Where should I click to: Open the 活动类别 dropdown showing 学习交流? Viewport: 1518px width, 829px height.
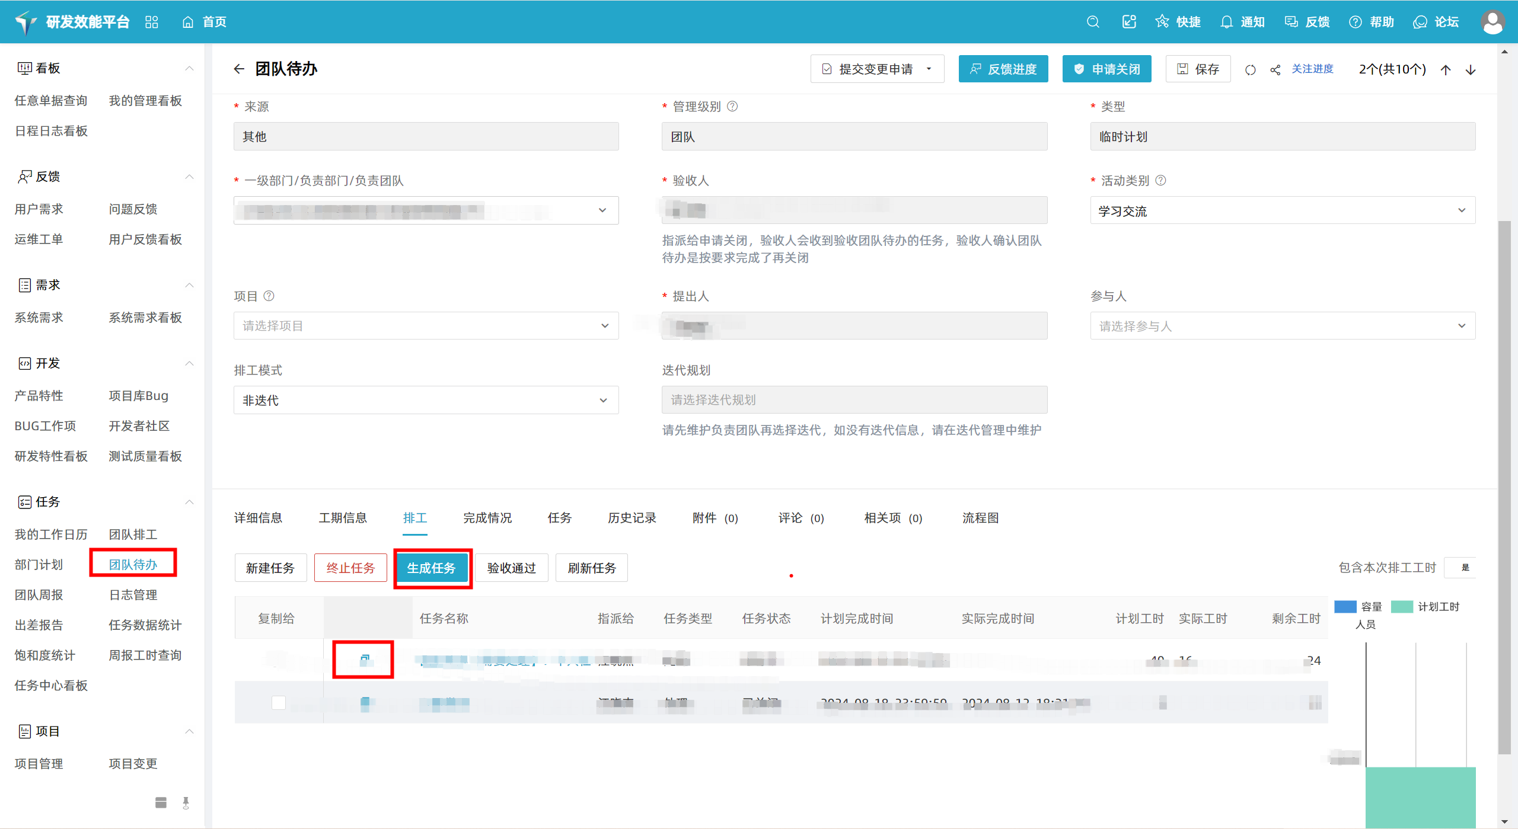pyautogui.click(x=1282, y=210)
